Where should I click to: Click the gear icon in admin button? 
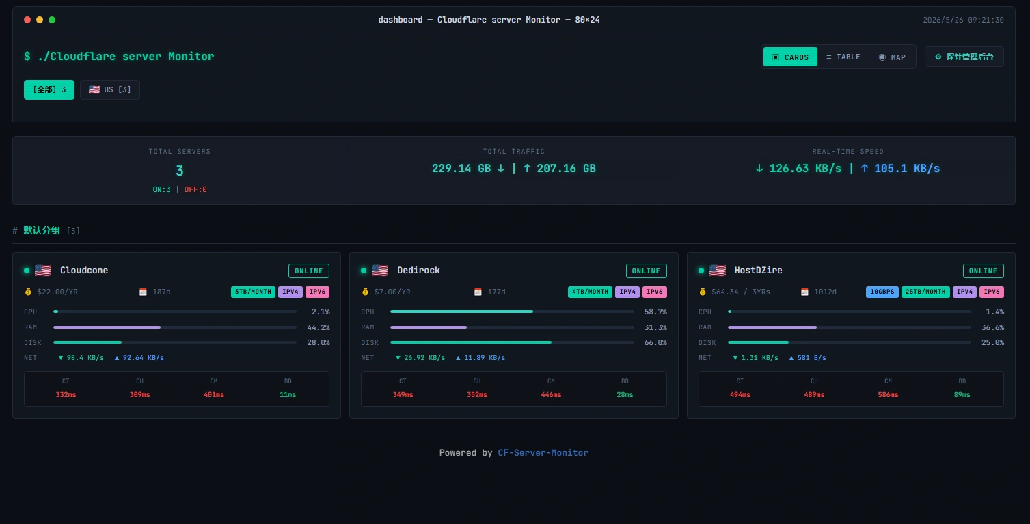pos(938,57)
